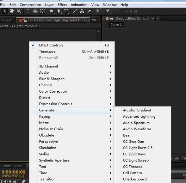Choose the Horizontal Type tool

tap(66, 11)
